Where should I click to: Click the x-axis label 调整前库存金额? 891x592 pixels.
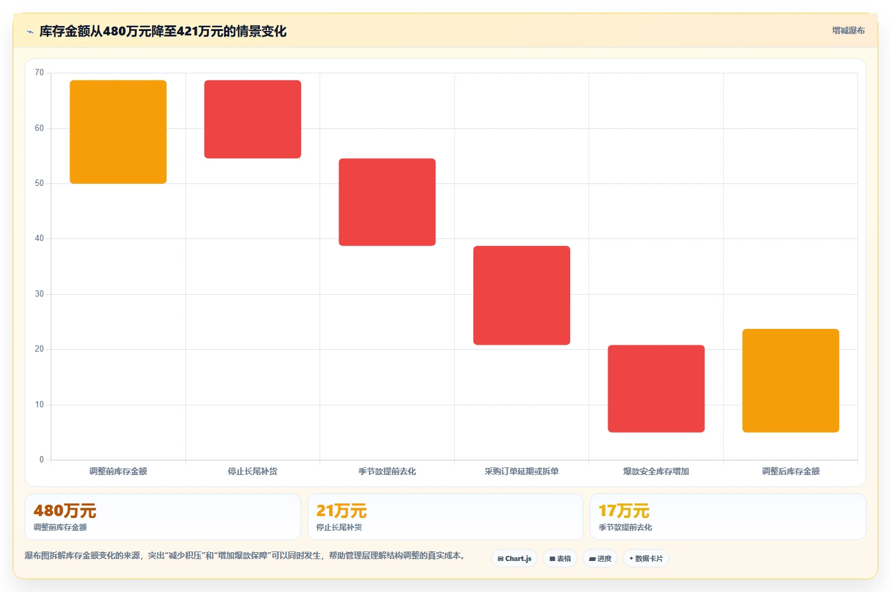118,471
